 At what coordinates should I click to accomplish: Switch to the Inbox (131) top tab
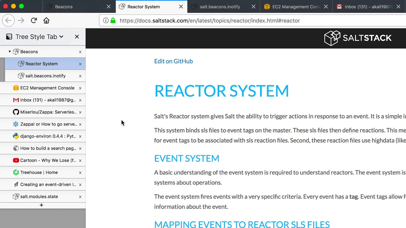tap(369, 6)
